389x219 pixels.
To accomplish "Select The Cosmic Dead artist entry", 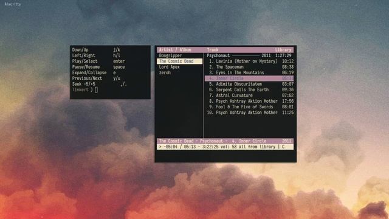I will (x=179, y=61).
